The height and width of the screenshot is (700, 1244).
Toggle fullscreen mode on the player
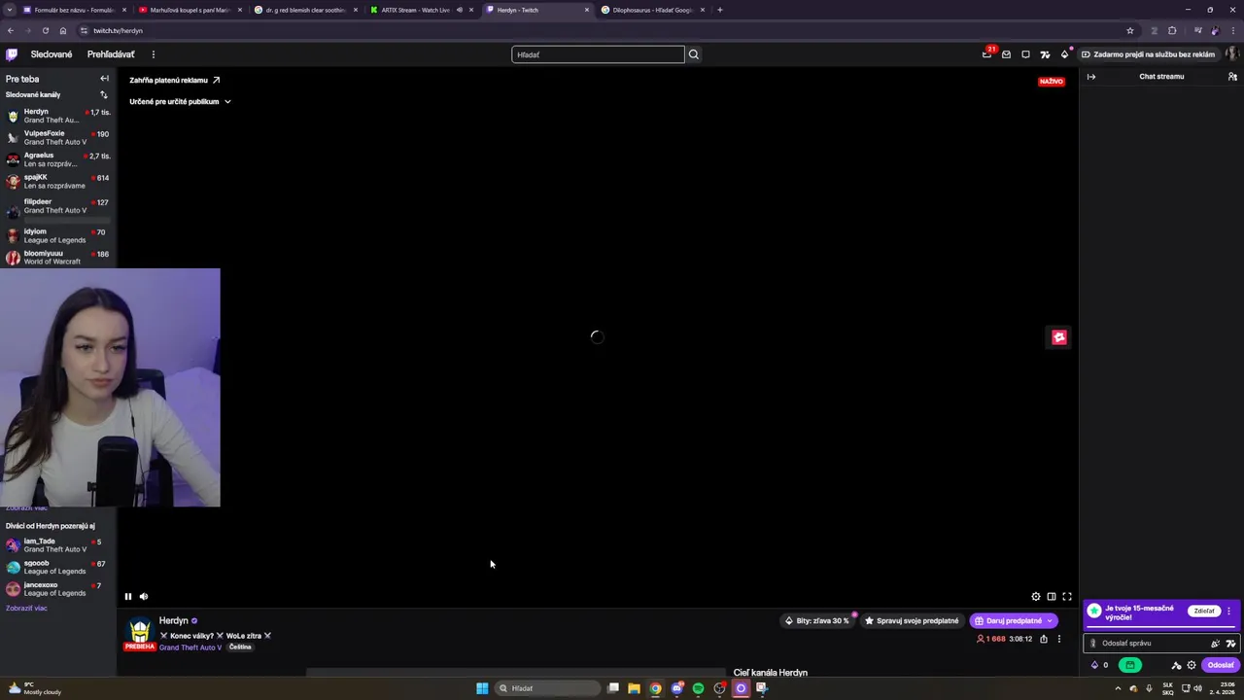[1067, 597]
